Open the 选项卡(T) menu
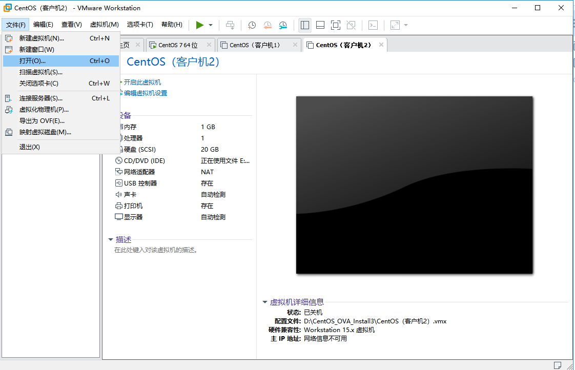 [x=140, y=25]
